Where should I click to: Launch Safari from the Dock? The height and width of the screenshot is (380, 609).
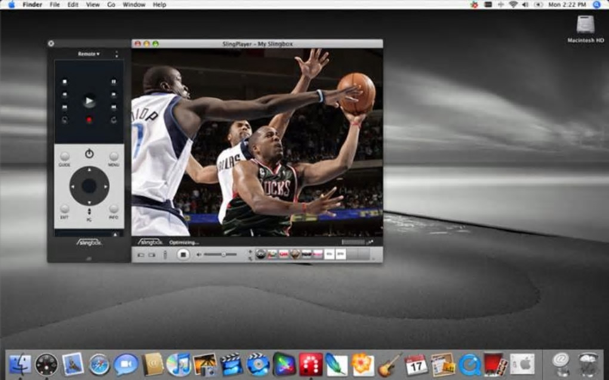pos(99,365)
